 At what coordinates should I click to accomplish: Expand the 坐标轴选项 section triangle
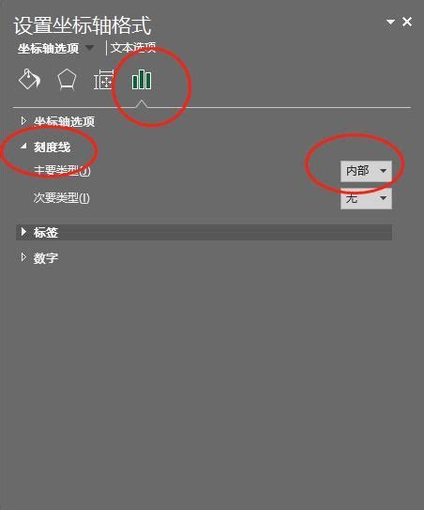(x=23, y=121)
